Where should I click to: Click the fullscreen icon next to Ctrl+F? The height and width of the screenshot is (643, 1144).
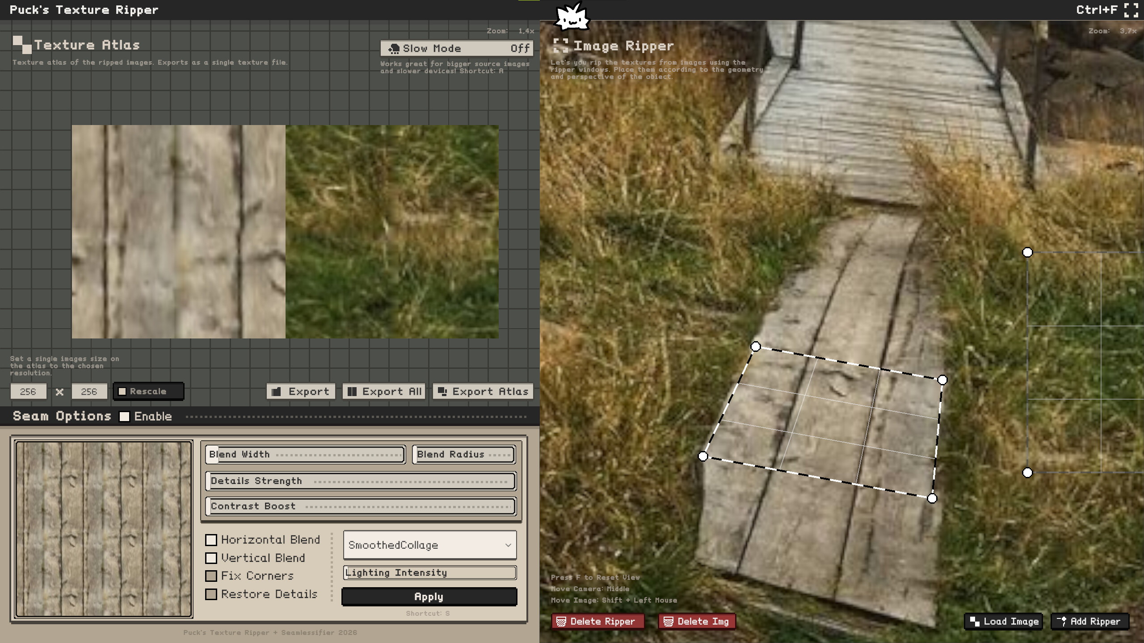[1131, 10]
